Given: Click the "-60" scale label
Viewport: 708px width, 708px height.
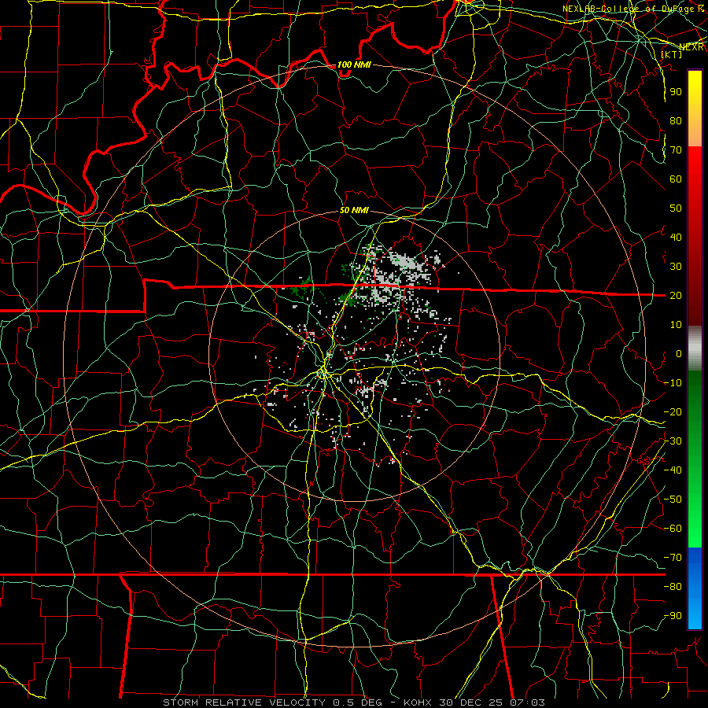Looking at the screenshot, I should 673,529.
